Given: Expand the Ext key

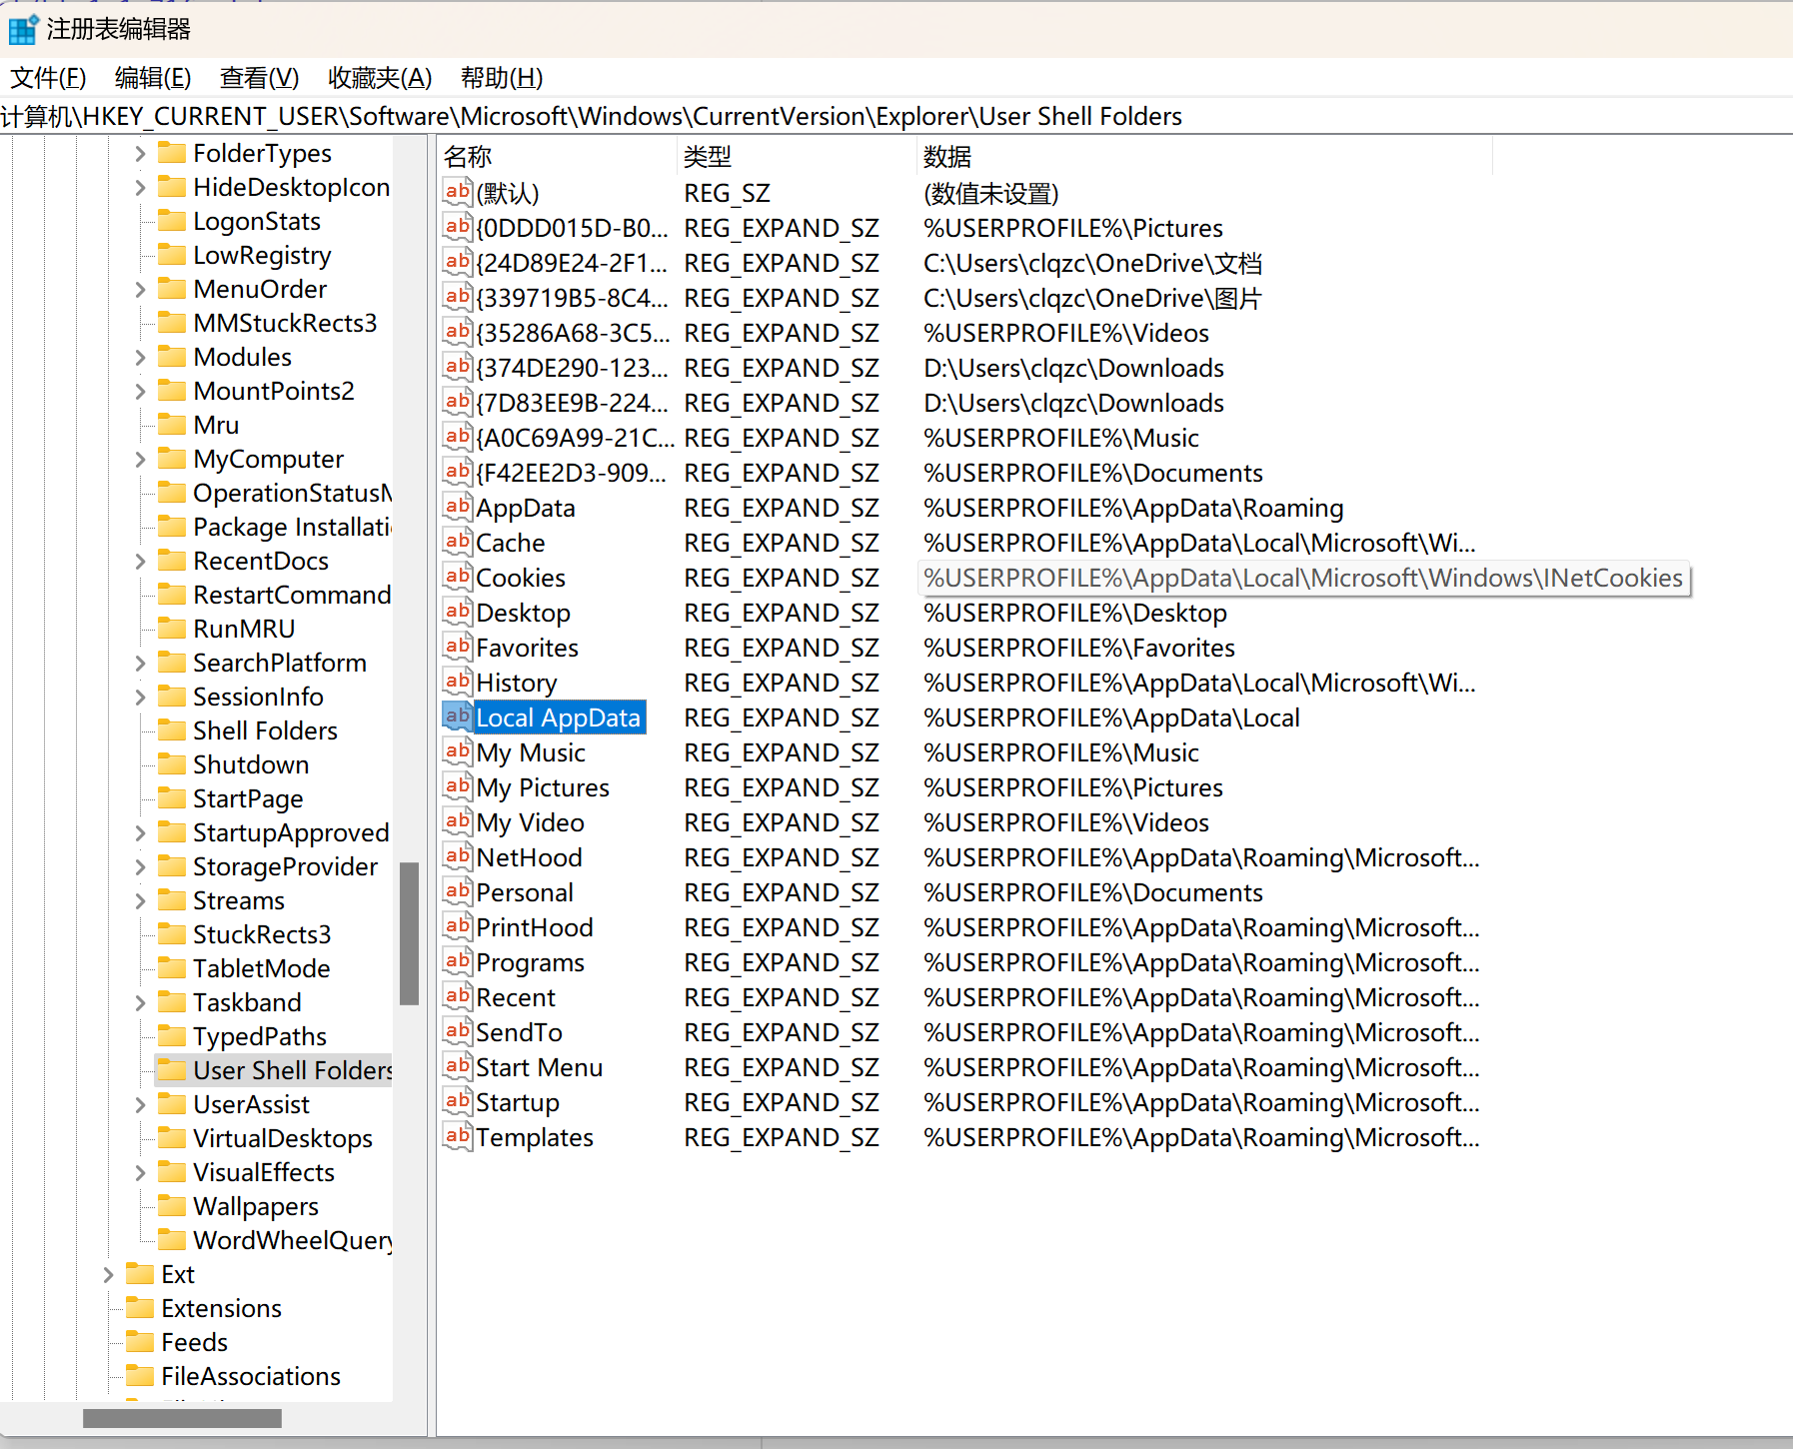Looking at the screenshot, I should (108, 1274).
